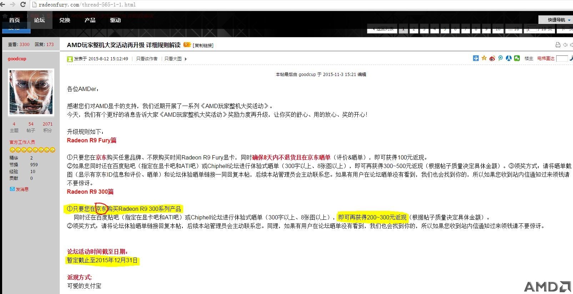Screen dimensions: 573x294
Task: Click the 暂定截止至2015年12月31日 text
Action: [102, 260]
